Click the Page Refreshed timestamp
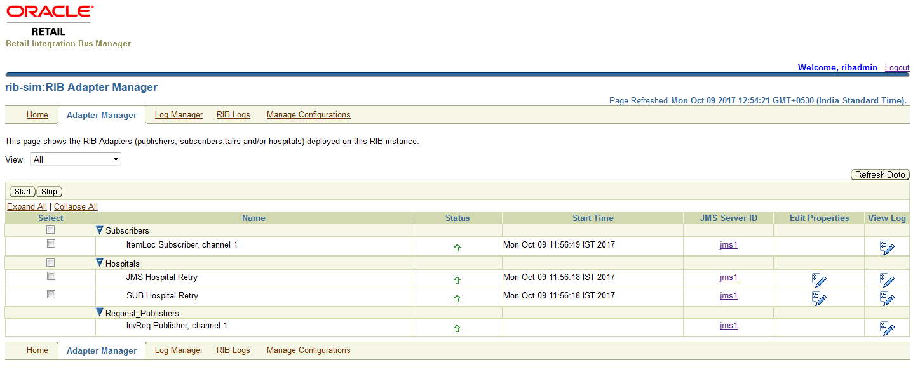The width and height of the screenshot is (913, 367). click(x=757, y=100)
